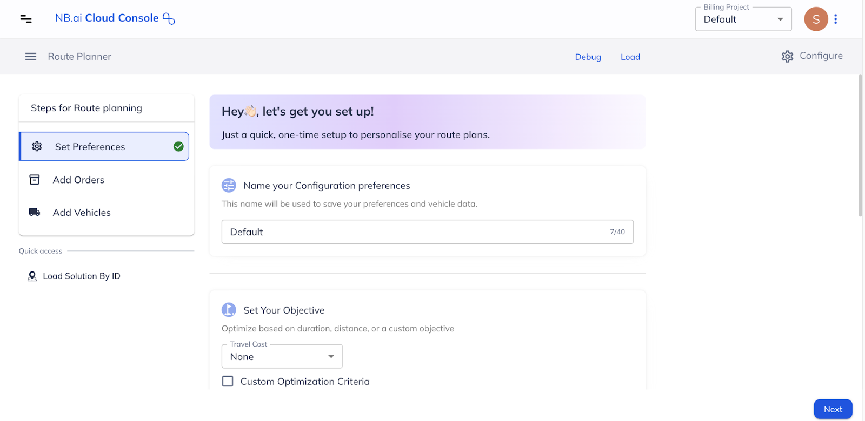This screenshot has width=865, height=421.
Task: Click the top-left collapse menu icon
Action: click(x=26, y=19)
